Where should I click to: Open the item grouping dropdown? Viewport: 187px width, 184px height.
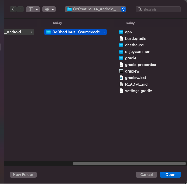pyautogui.click(x=49, y=9)
